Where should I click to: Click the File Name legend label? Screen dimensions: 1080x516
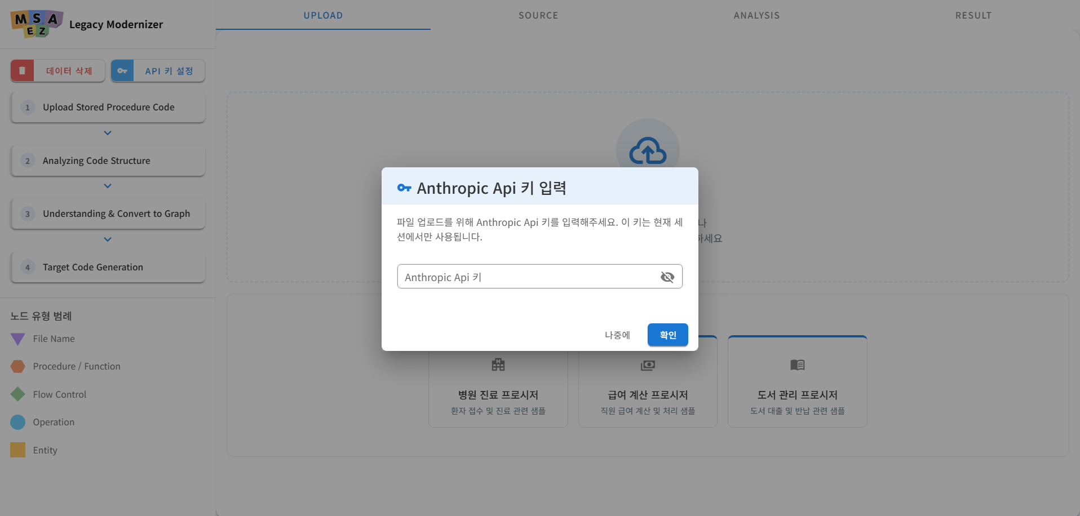[54, 339]
